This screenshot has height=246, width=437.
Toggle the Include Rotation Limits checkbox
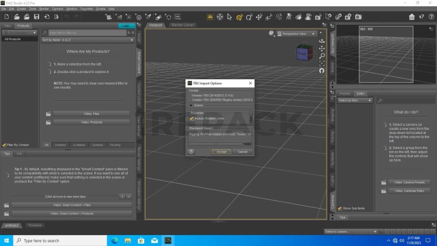click(x=192, y=118)
